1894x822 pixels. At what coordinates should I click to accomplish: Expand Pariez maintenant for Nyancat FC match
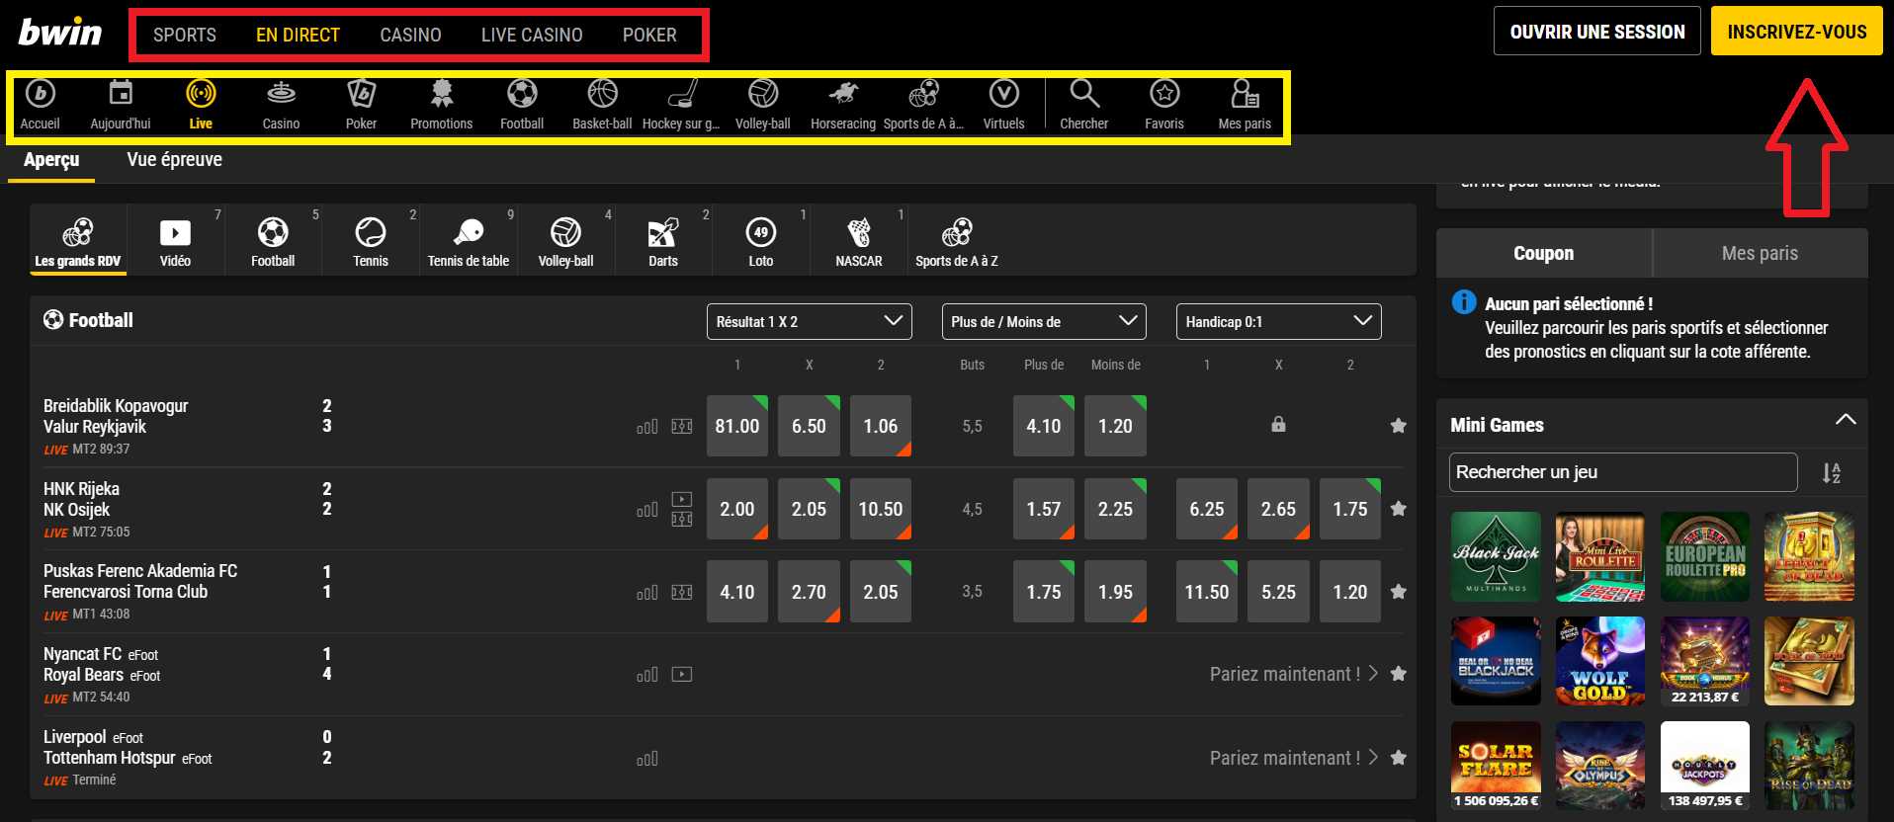click(1294, 674)
